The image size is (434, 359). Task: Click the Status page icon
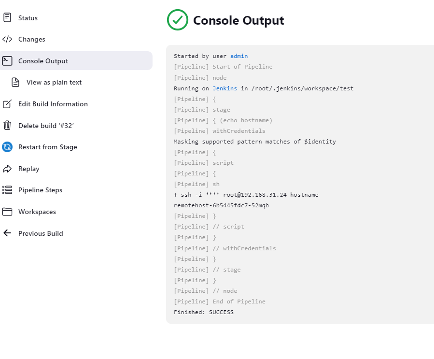(7, 18)
